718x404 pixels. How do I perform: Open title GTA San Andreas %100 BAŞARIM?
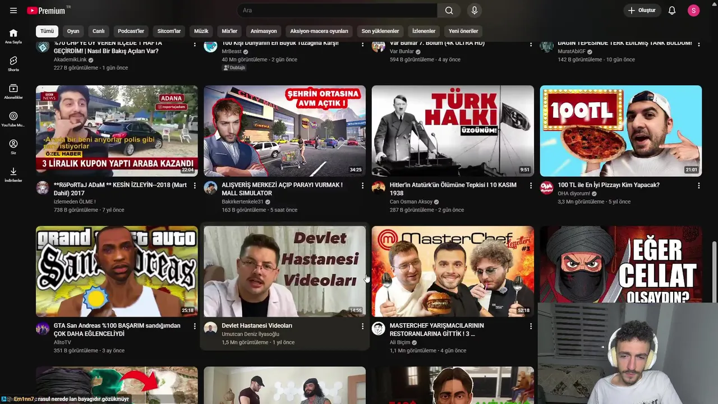[x=117, y=329]
